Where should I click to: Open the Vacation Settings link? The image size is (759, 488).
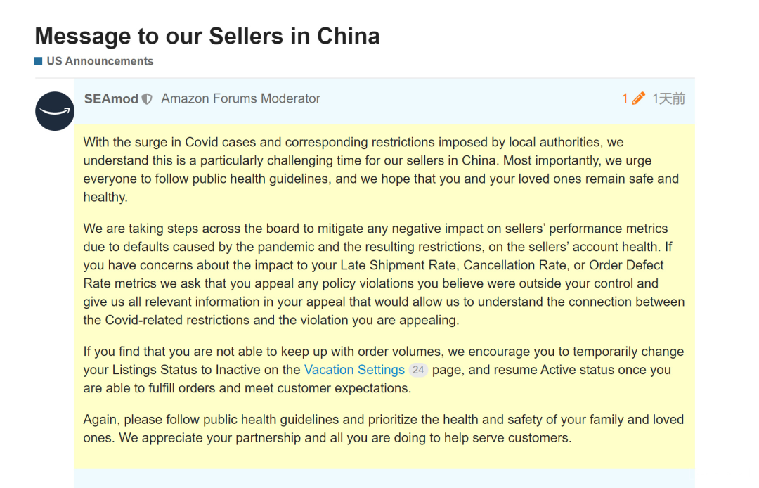(354, 370)
